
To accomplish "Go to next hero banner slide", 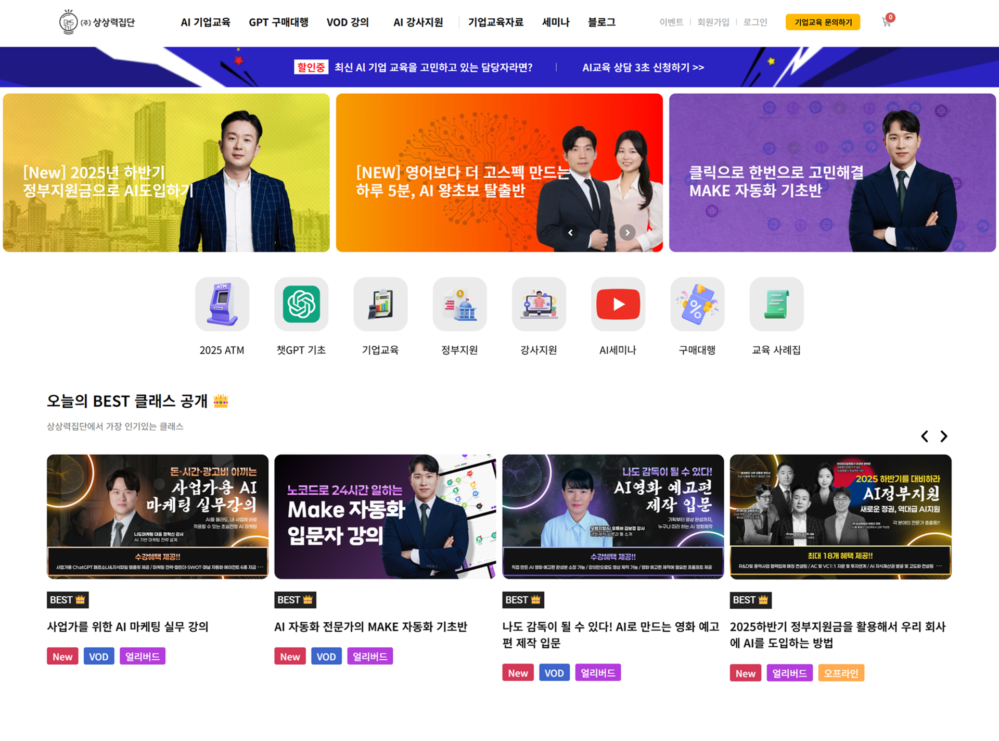I will coord(627,233).
